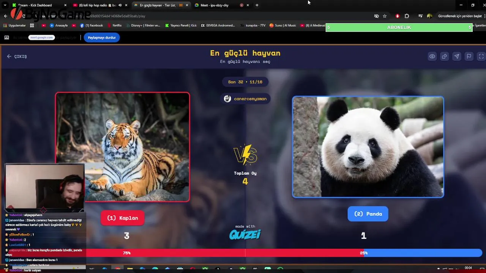This screenshot has width=486, height=273.
Task: Open the Extensions puzzle icon
Action: 407,16
